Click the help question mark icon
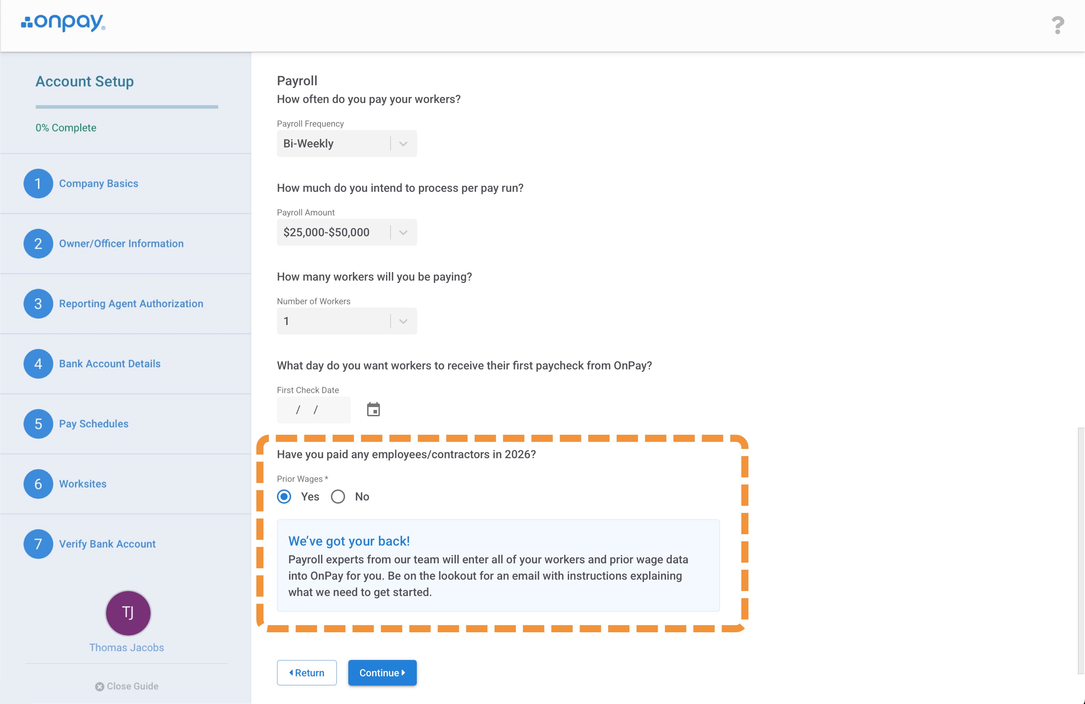The image size is (1085, 704). [1058, 25]
